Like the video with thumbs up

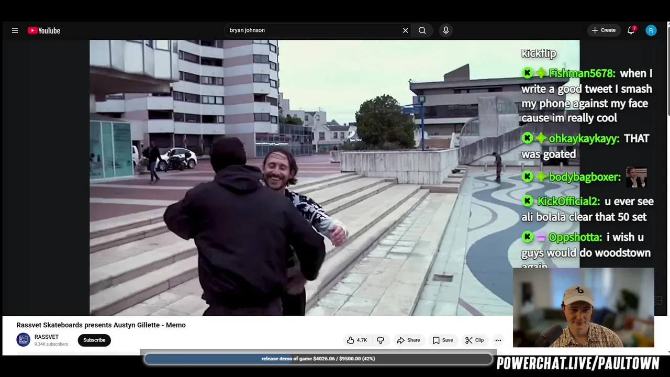coord(356,340)
